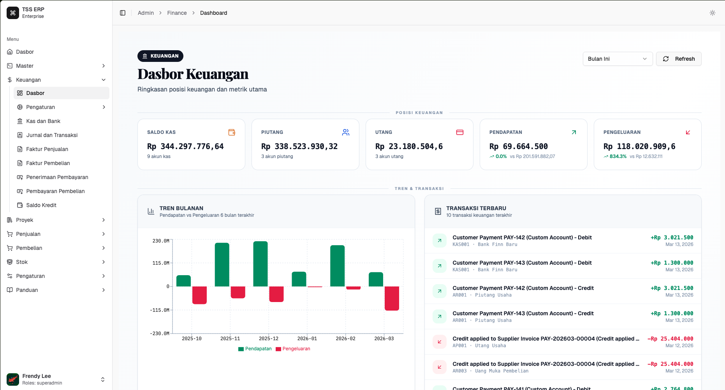The height and width of the screenshot is (390, 725).
Task: Expand the Pengaturan submenu under Keuangan
Action: click(x=61, y=107)
